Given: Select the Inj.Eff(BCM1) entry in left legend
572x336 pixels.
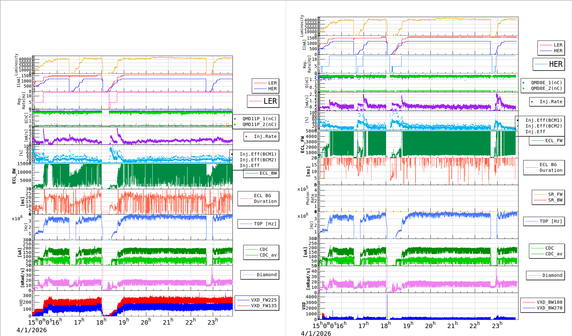Looking at the screenshot, I should coord(258,154).
